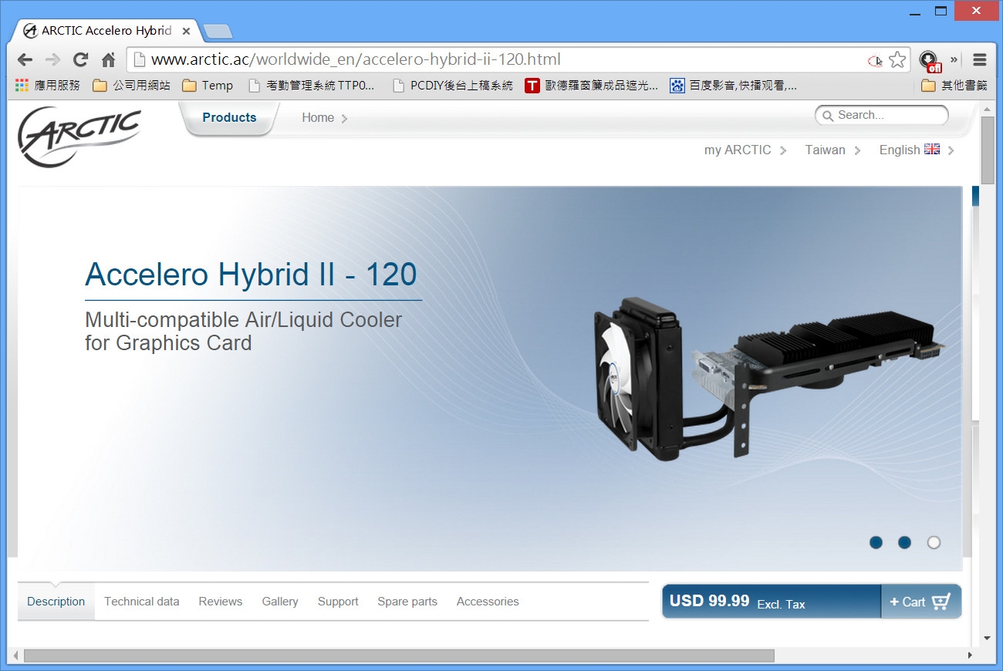1003x671 pixels.
Task: Click the horizontal scrollbar thumb
Action: coord(399,656)
